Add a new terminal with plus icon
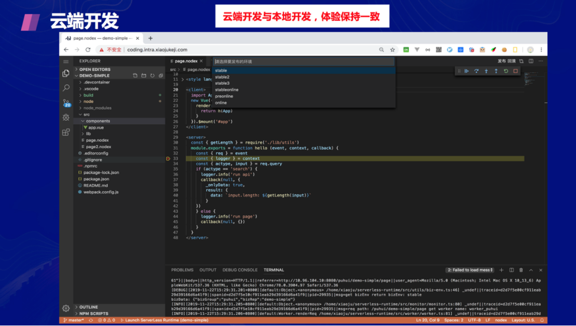Screen dimensions: 576x326 (x=502, y=270)
